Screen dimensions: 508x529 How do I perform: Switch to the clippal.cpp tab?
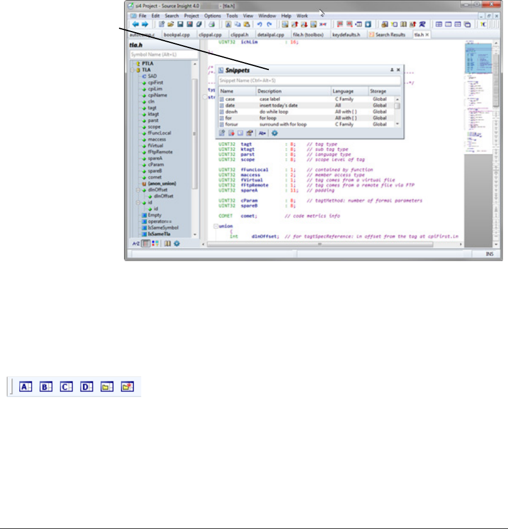(x=210, y=34)
